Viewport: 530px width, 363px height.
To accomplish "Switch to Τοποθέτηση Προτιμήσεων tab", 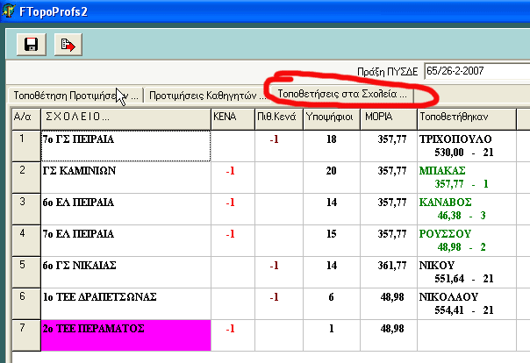I will coord(74,95).
